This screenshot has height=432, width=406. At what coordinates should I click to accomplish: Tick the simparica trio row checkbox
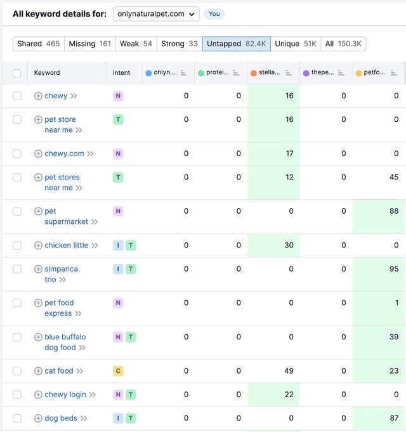pos(16,269)
